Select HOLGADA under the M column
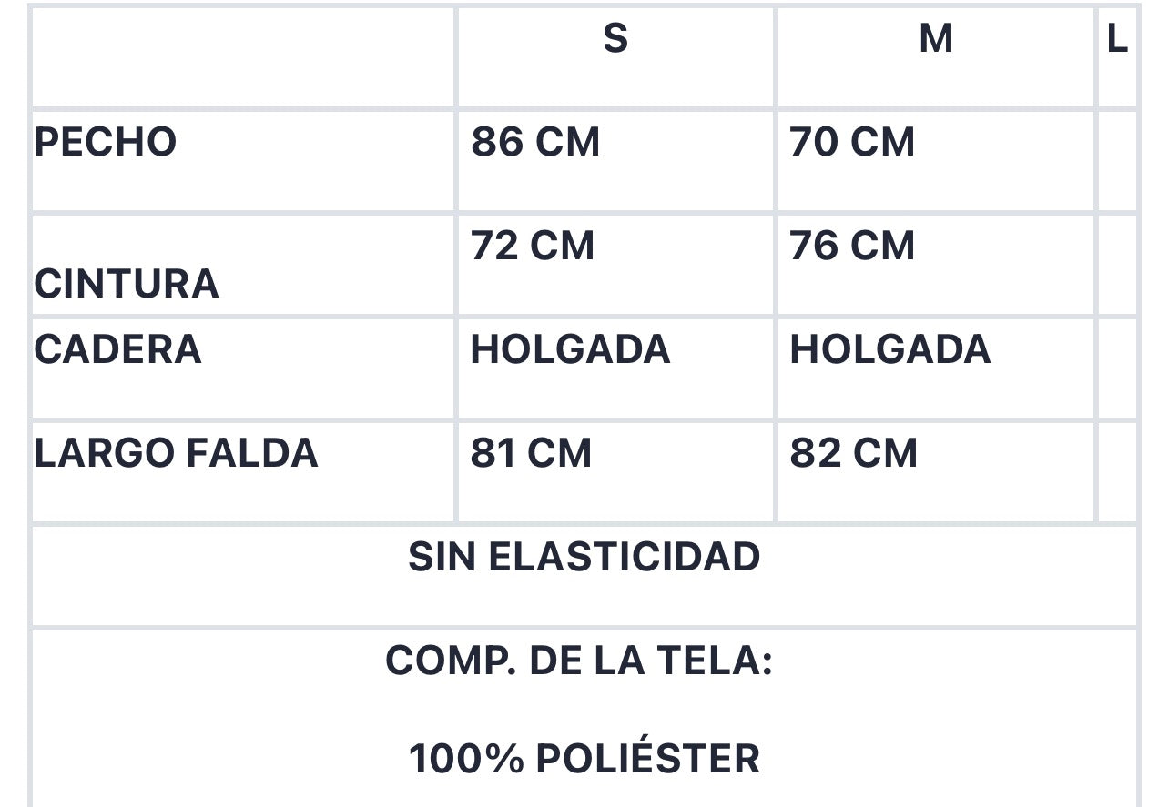This screenshot has width=1169, height=807. (890, 350)
